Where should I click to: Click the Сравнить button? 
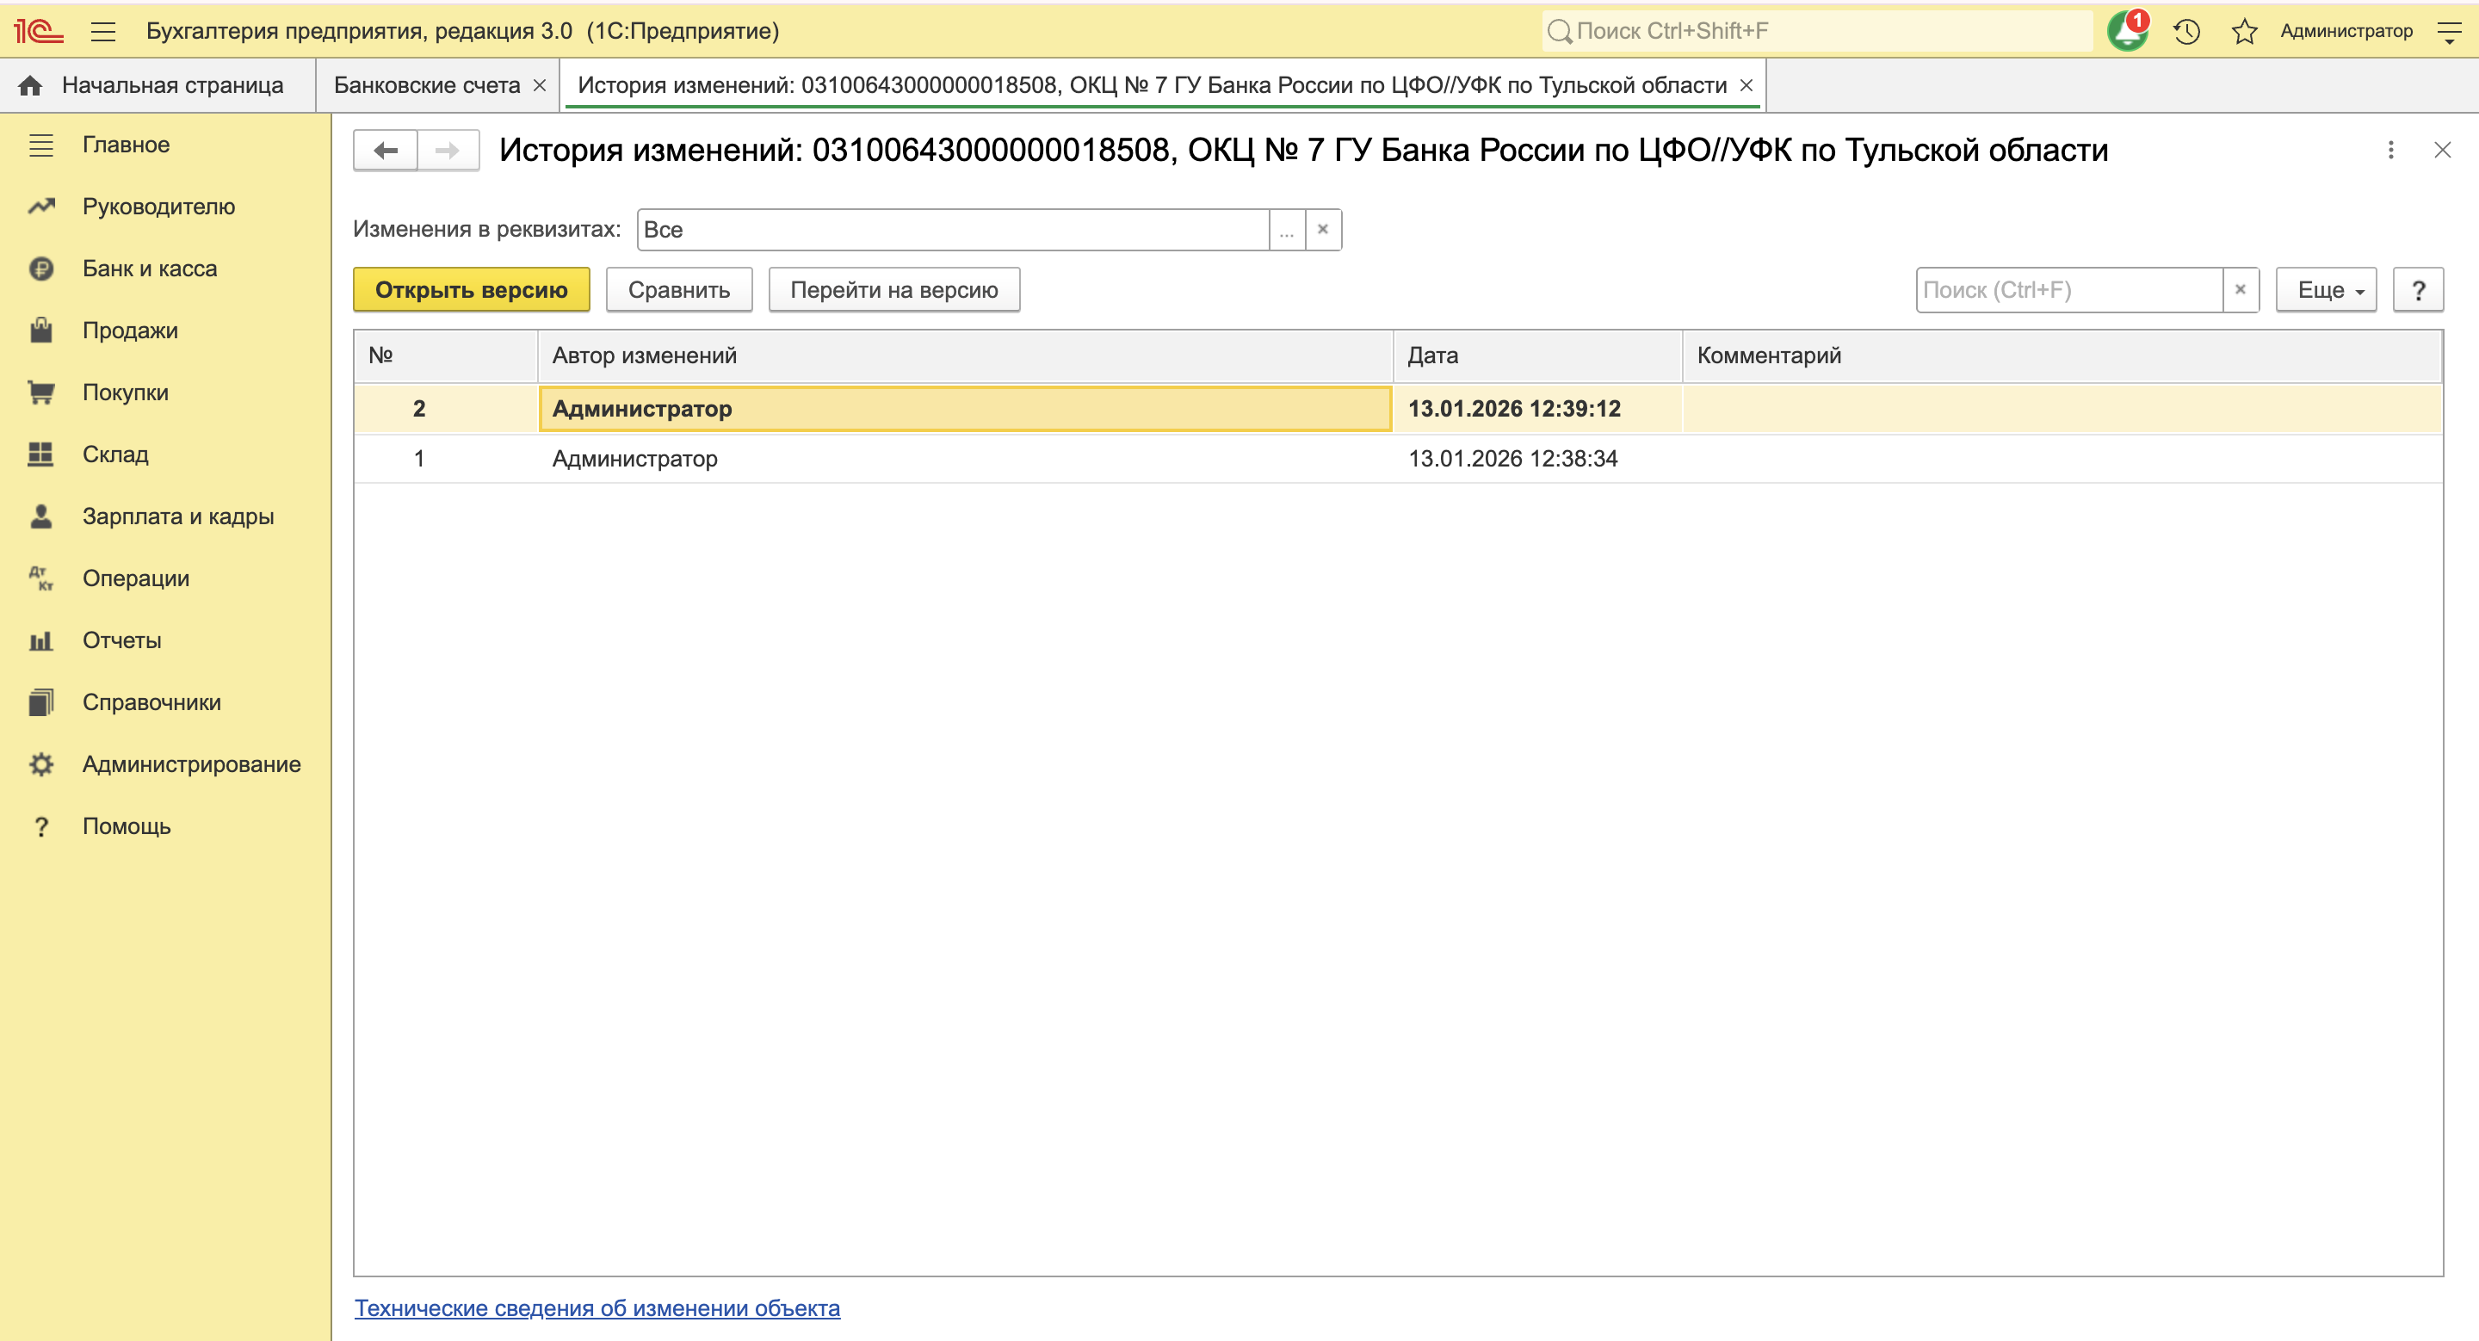coord(678,289)
